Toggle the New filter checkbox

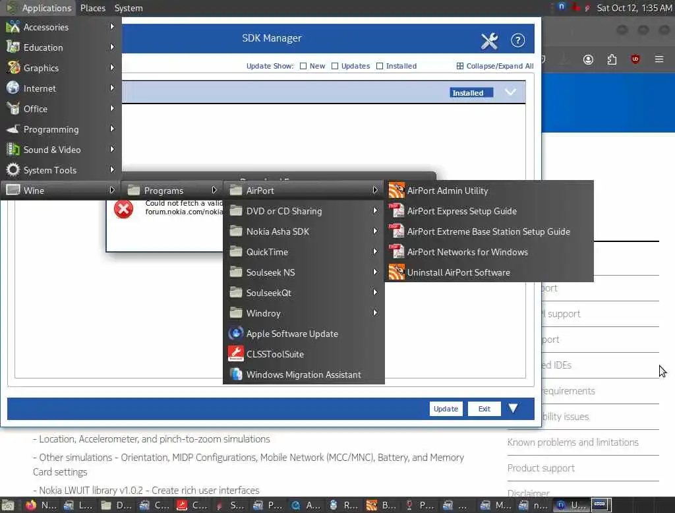[303, 66]
